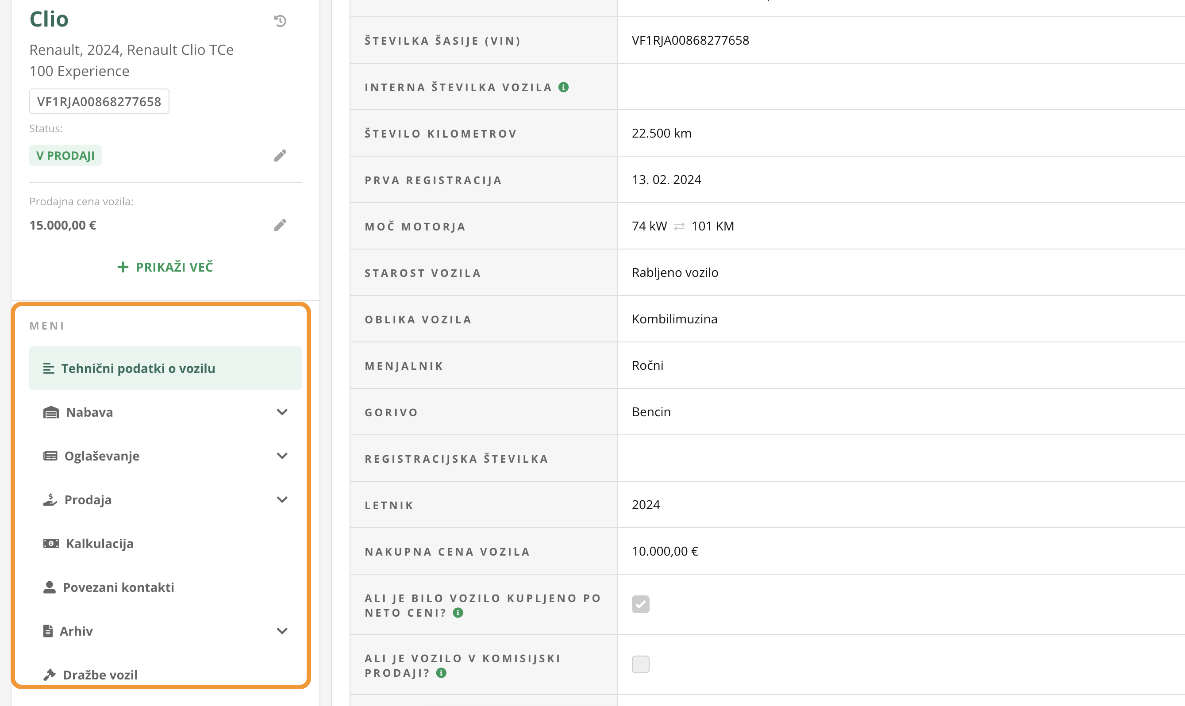Screen dimensions: 1185x706
Task: Click the PRIKAŽI VEČ link
Action: (165, 267)
